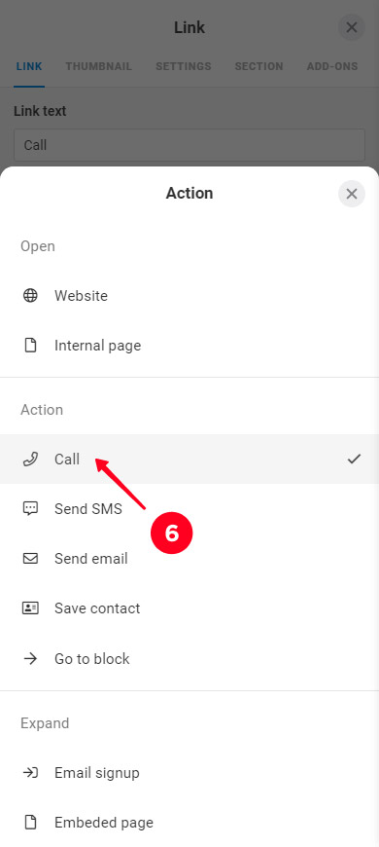Click the globe icon beside Website

(31, 296)
